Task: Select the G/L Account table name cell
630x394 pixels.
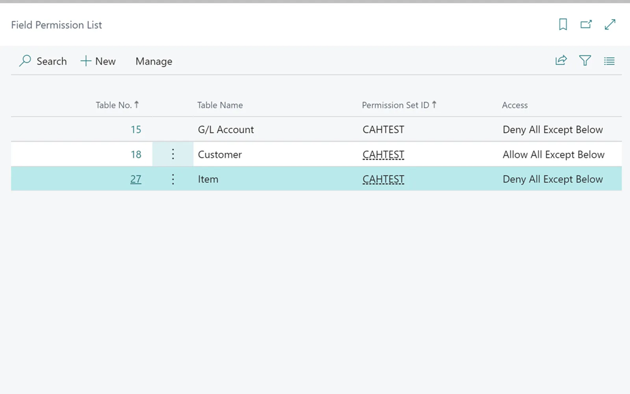Action: (226, 130)
